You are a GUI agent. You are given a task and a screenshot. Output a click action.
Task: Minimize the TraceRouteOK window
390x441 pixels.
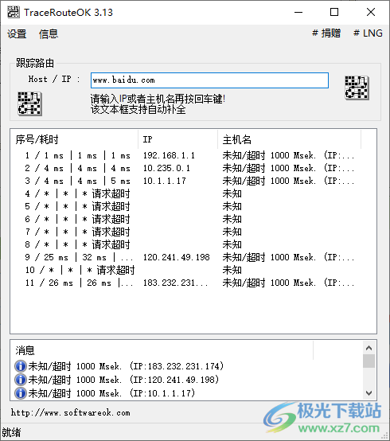(298, 12)
